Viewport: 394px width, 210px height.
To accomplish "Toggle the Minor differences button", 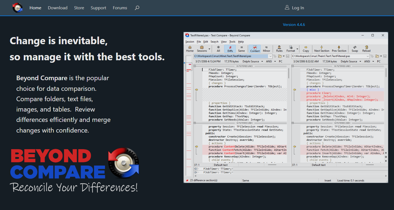I will coord(266,49).
